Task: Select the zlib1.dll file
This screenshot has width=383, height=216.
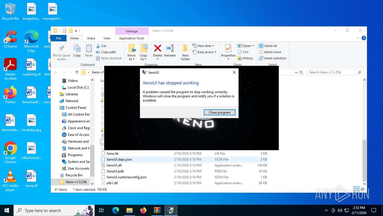Action: (112, 183)
